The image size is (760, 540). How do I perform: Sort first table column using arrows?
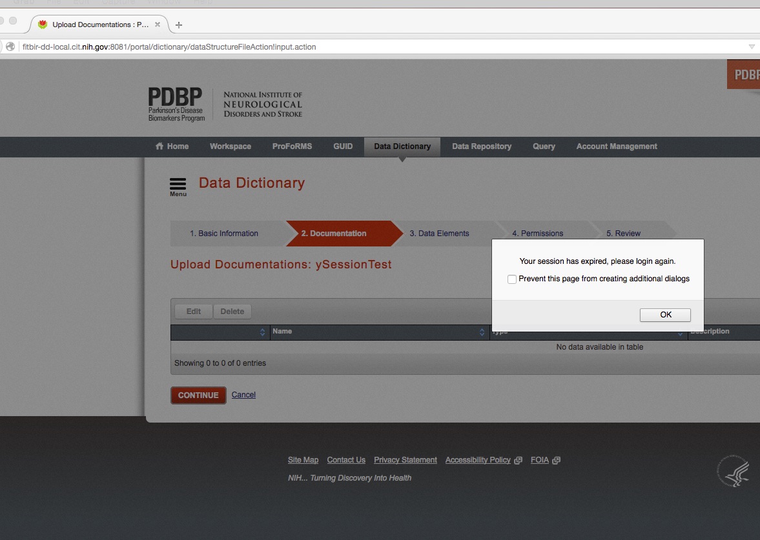[x=262, y=332]
